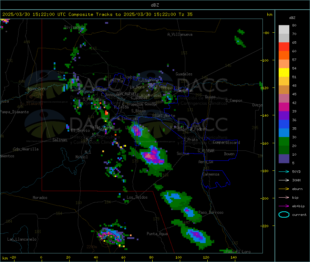Click the Divisadero location label

click(x=74, y=27)
